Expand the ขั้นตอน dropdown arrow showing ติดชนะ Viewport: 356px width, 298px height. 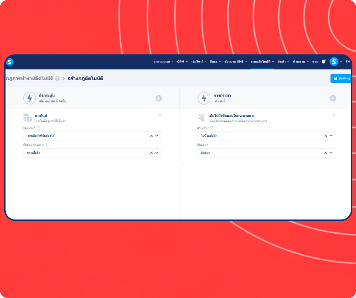point(331,153)
